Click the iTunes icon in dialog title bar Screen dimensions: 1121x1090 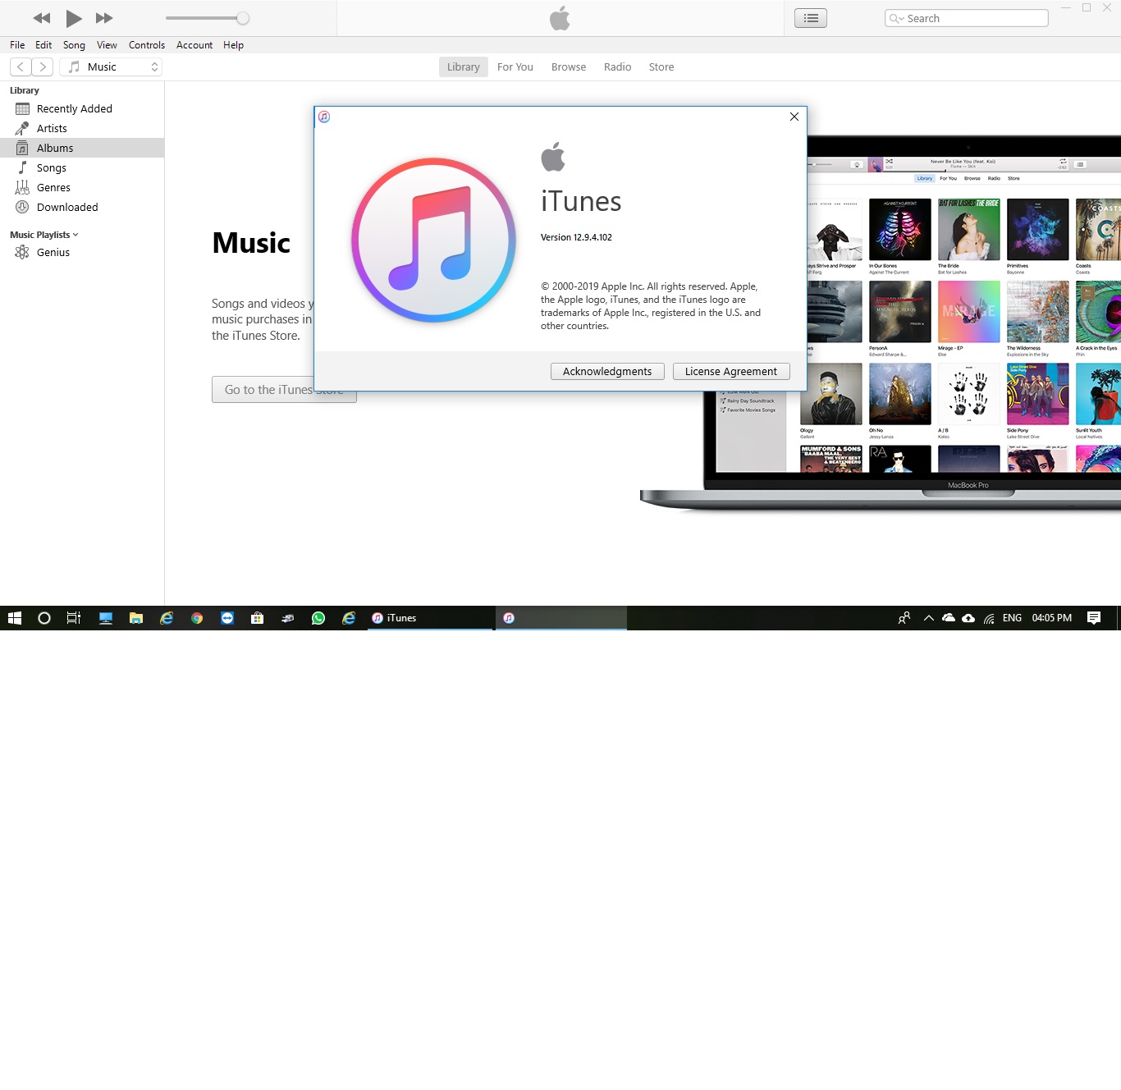324,117
